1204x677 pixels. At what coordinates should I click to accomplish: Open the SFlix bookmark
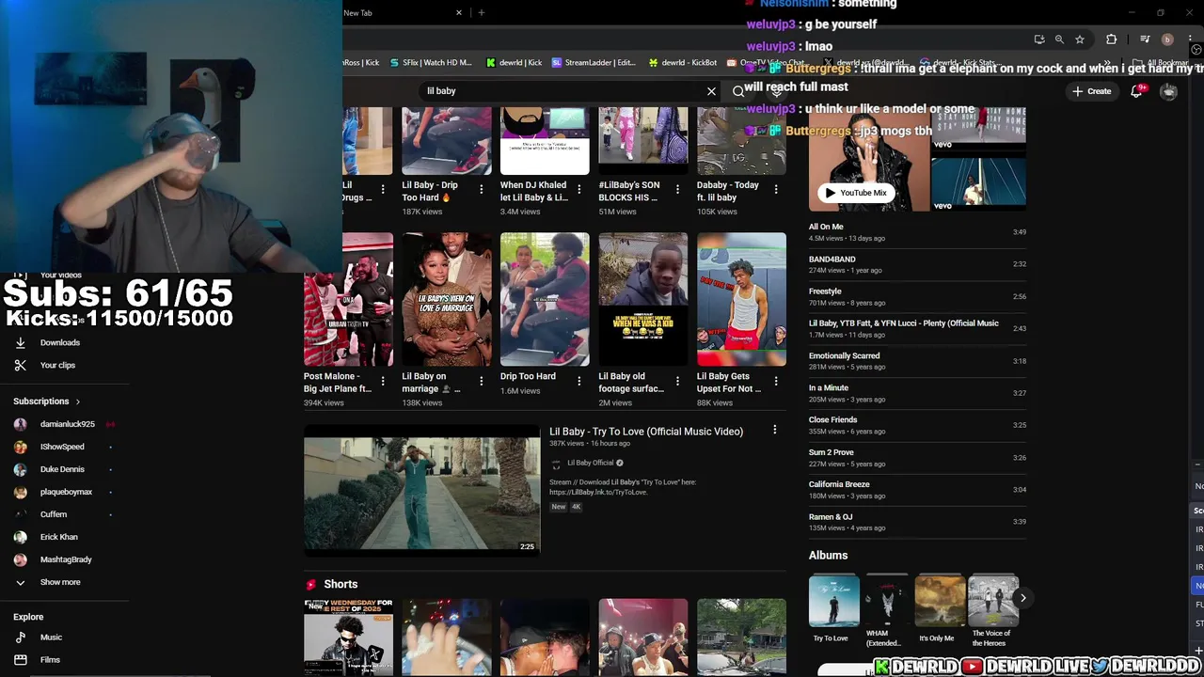(430, 62)
